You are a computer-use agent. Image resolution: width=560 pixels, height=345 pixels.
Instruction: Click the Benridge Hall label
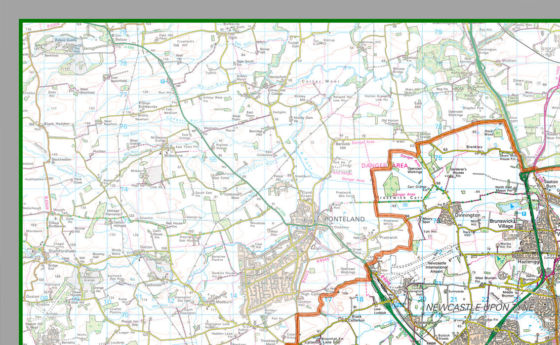coord(256,133)
